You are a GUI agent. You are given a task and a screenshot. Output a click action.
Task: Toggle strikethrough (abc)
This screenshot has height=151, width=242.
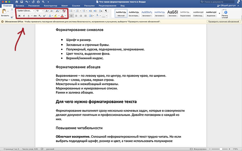(x=35, y=16)
